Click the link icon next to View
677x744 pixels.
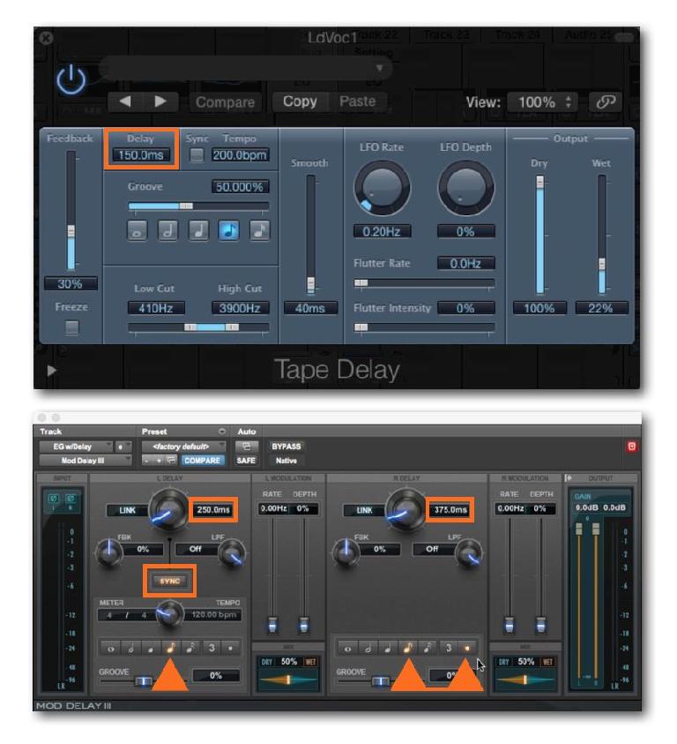[x=606, y=101]
